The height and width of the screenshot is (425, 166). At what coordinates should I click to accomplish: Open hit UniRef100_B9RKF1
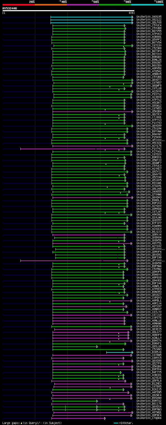point(149,344)
